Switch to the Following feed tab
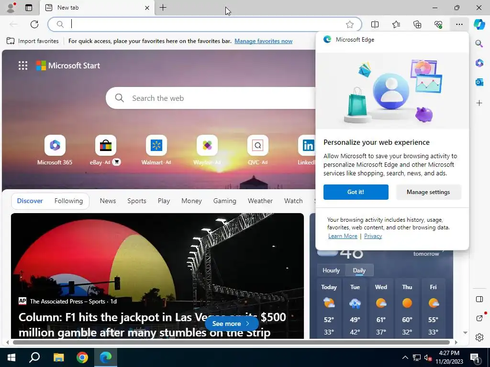The image size is (490, 367). coord(69,201)
